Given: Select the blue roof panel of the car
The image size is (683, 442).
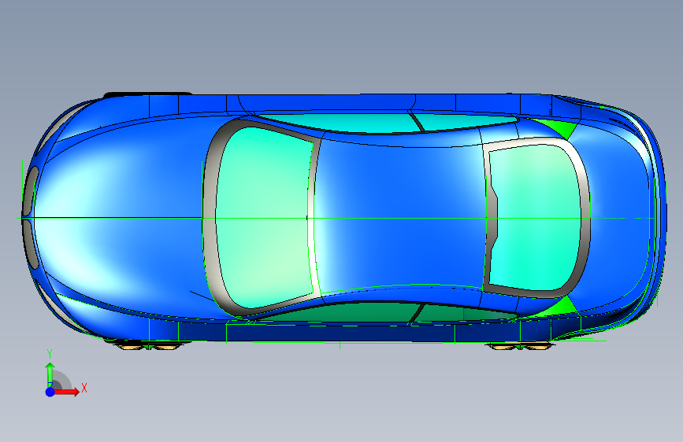Looking at the screenshot, I should pyautogui.click(x=399, y=218).
